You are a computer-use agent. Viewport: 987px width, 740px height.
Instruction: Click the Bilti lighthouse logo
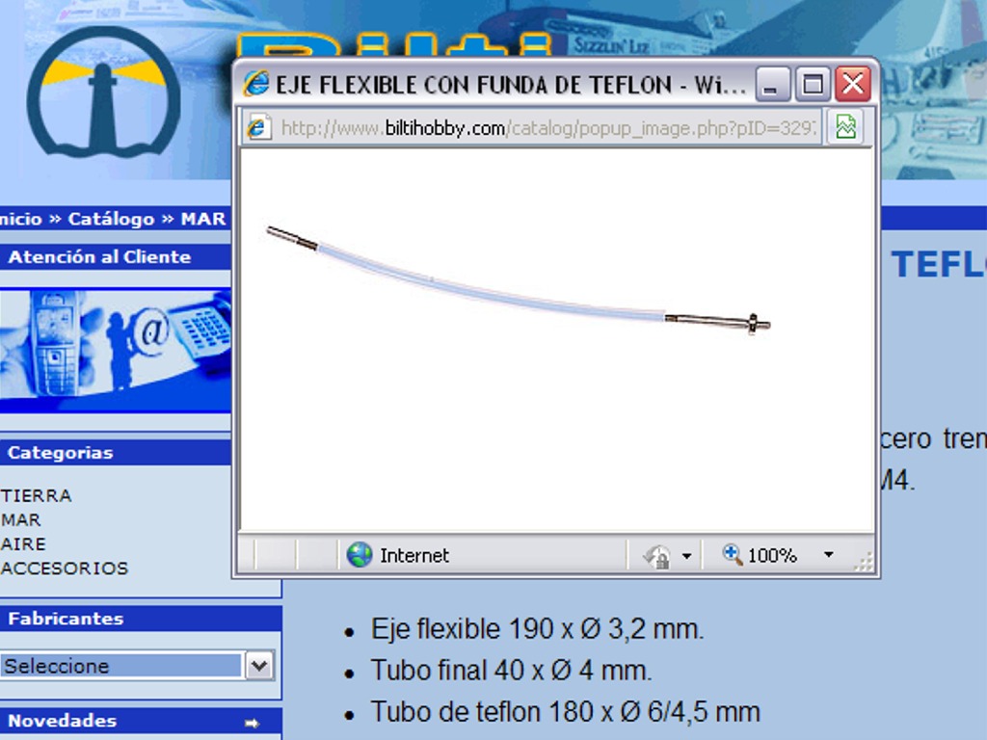pyautogui.click(x=103, y=92)
